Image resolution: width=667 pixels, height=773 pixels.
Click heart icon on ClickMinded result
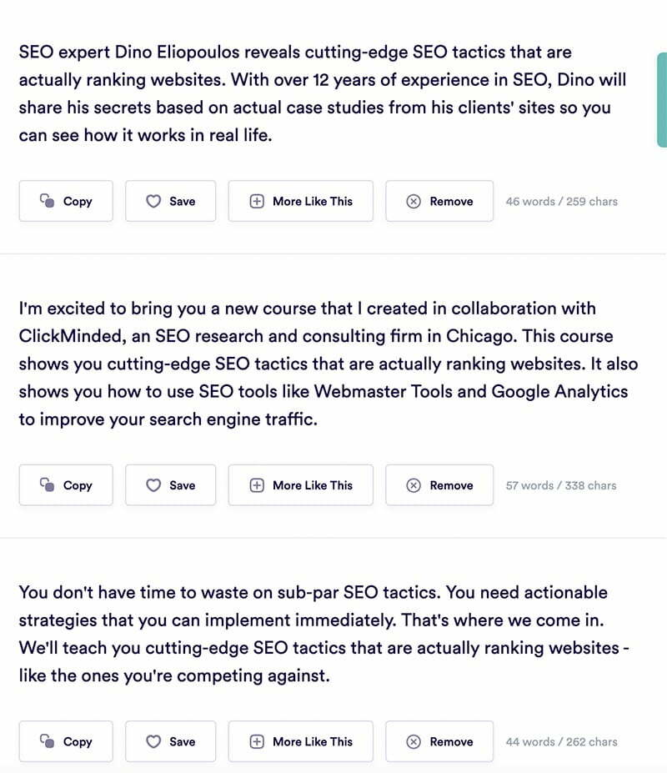click(x=153, y=485)
